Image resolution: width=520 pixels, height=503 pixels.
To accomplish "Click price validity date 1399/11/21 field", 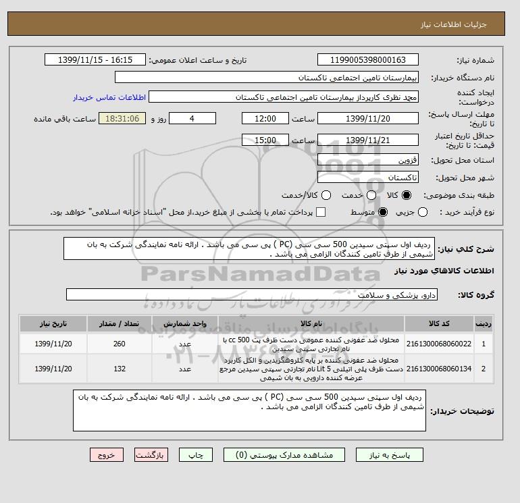I will (368, 140).
